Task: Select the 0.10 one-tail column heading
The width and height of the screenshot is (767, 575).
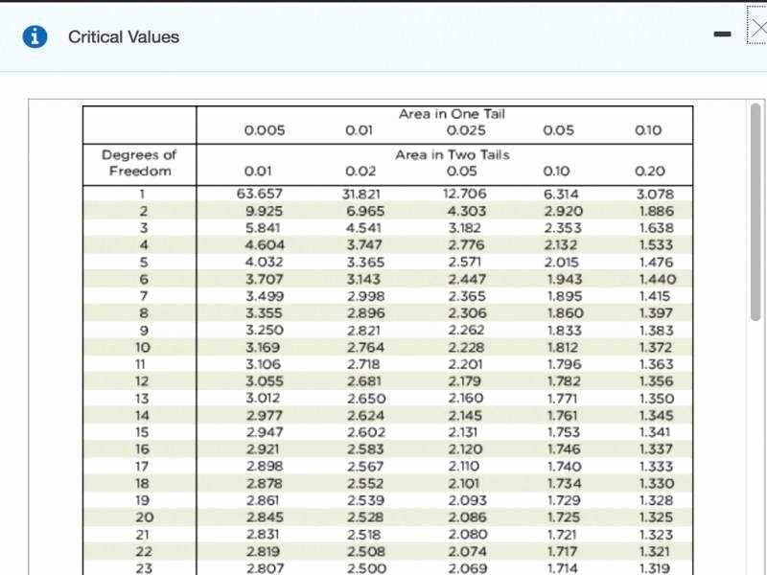Action: point(648,129)
